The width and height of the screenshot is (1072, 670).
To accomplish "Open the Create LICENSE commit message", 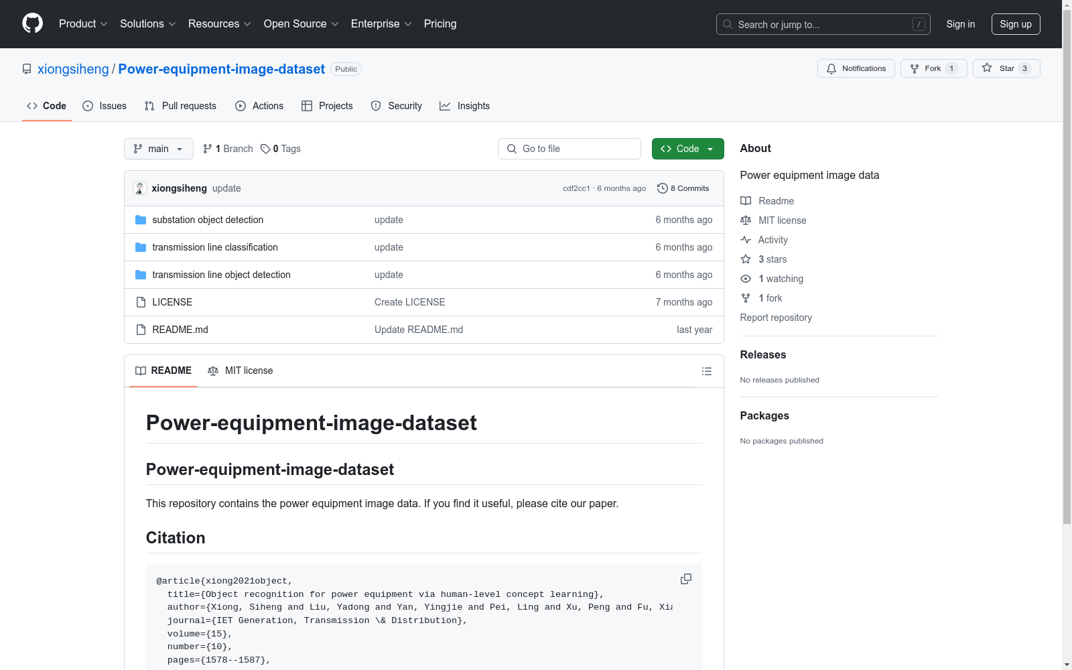I will coord(410,302).
